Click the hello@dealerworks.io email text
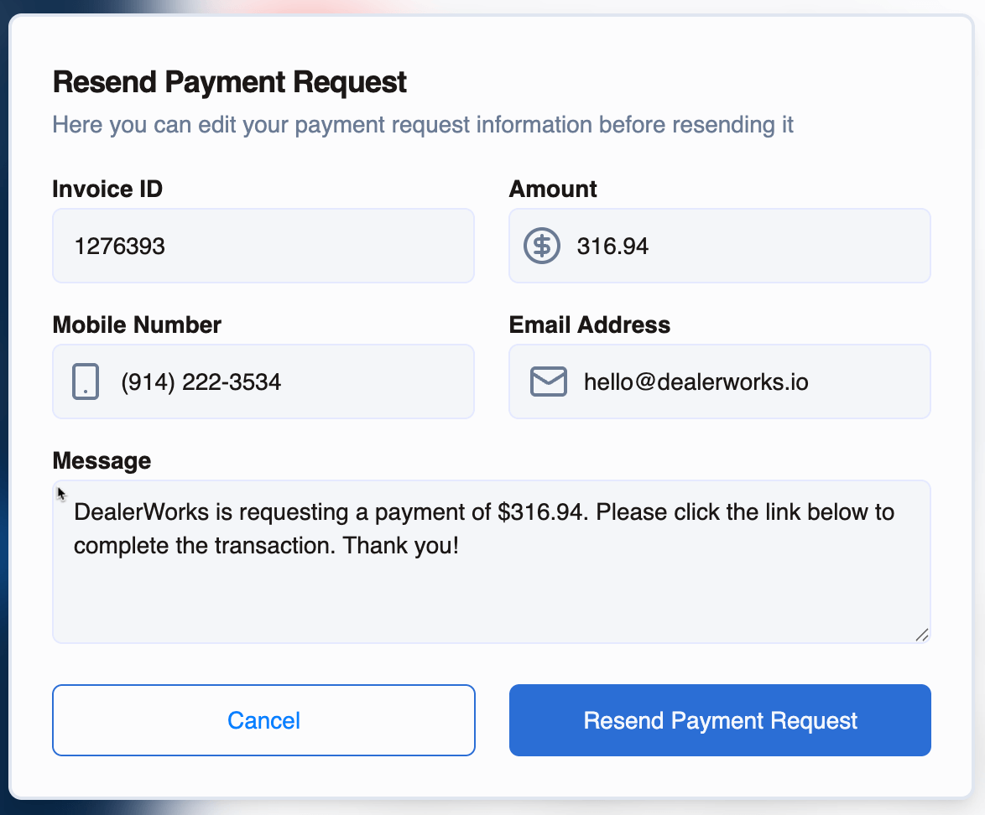 (x=696, y=382)
